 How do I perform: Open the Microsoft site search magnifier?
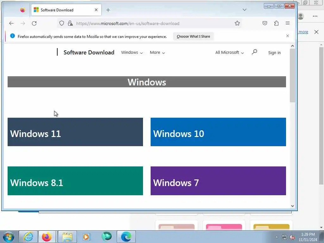coord(254,52)
